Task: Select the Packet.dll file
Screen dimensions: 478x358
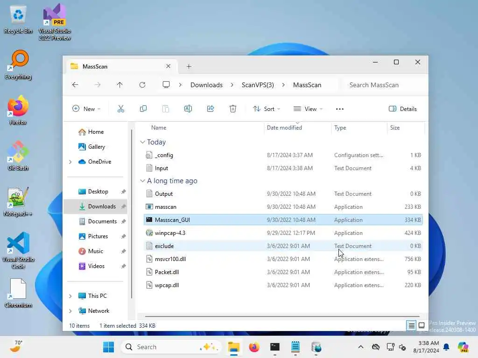Action: point(283,272)
